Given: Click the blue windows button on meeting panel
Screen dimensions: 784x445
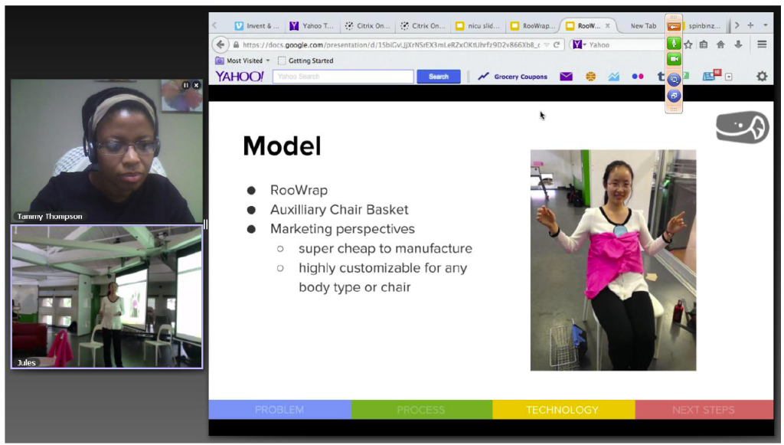Looking at the screenshot, I should (674, 95).
